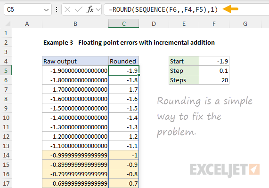Select active cell C5 showing -1.9

click(x=124, y=70)
